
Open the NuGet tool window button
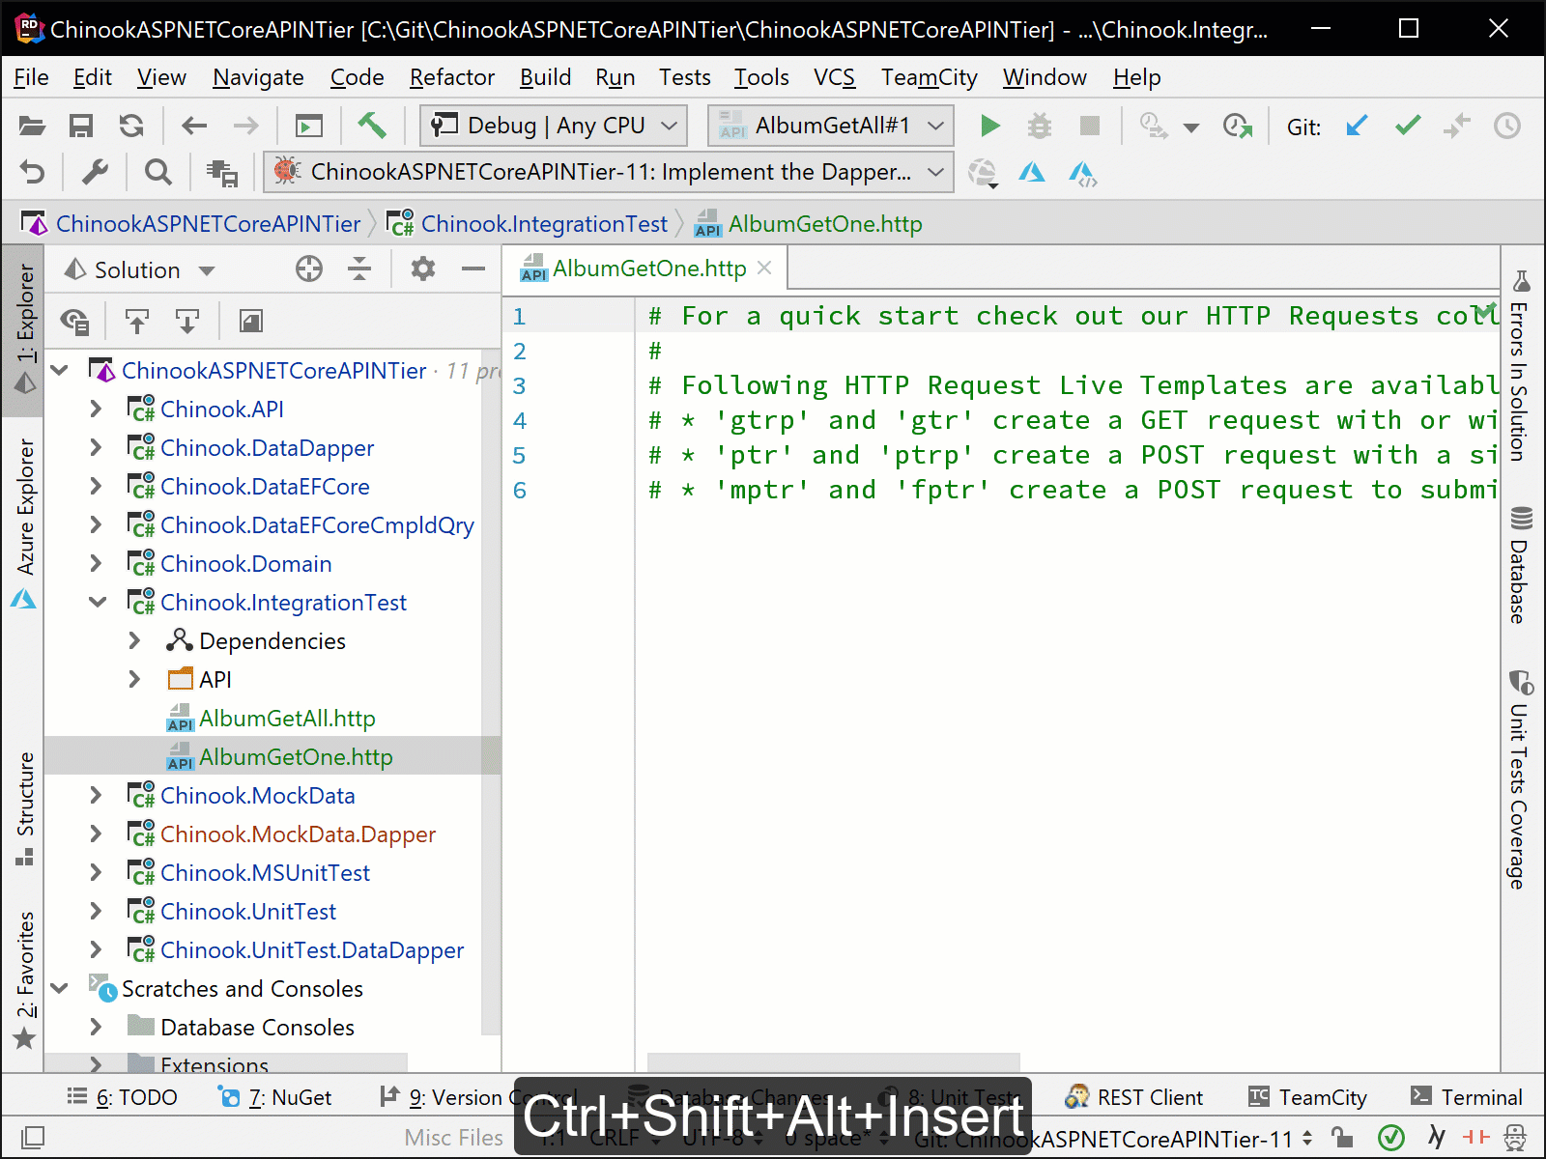pos(275,1096)
